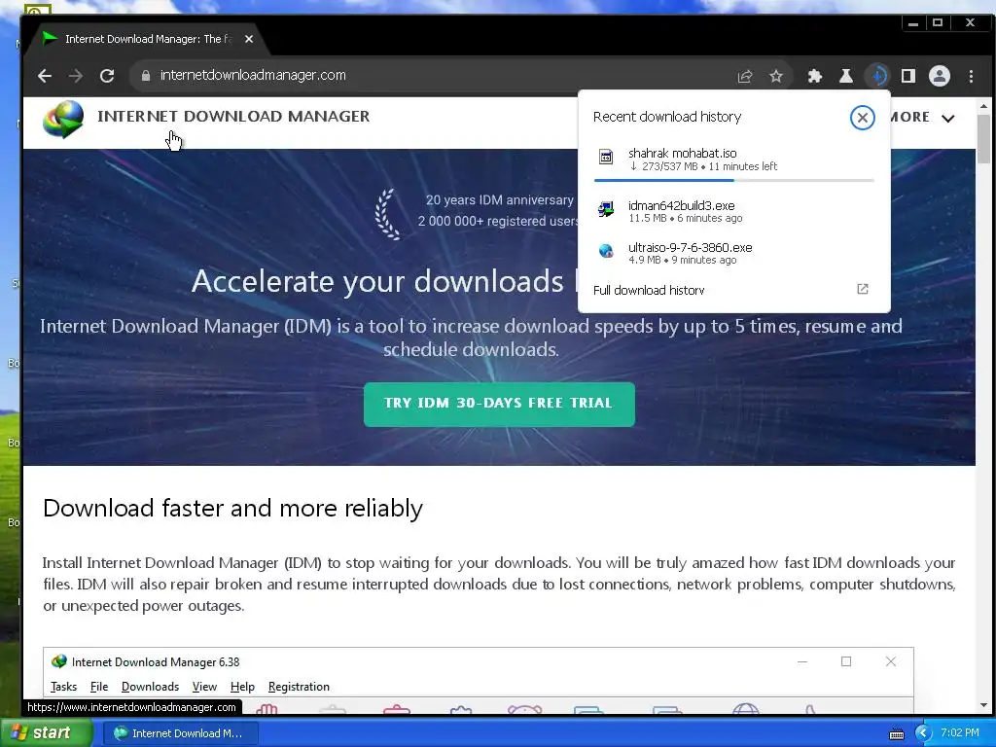
Task: Click the ultraiso-9-7-6-3860.exe file name
Action: coord(690,247)
